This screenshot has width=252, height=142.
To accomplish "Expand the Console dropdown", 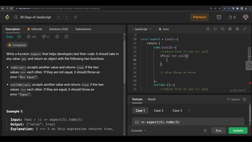I will coord(138,131).
